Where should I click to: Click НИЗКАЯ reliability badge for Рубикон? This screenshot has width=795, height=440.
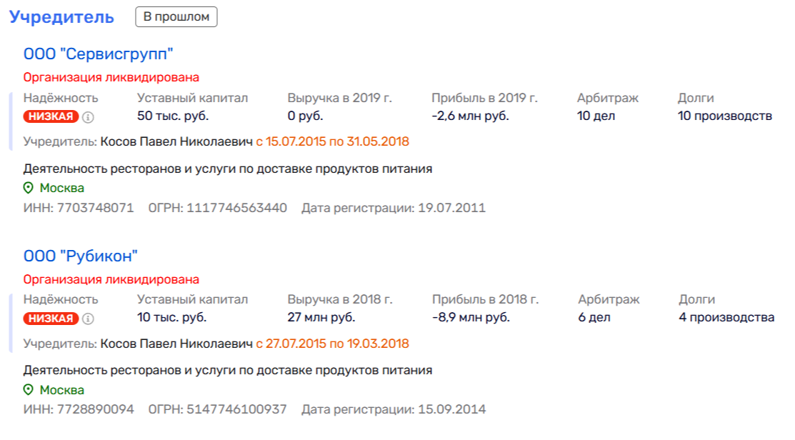click(x=50, y=319)
